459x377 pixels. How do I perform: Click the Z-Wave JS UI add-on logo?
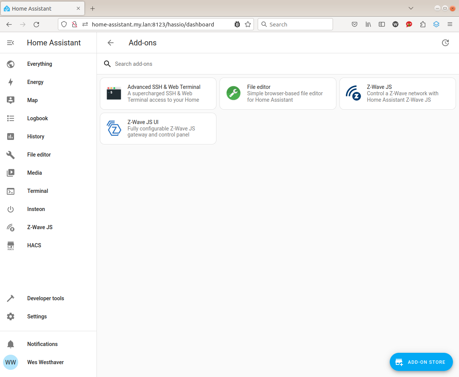point(114,128)
